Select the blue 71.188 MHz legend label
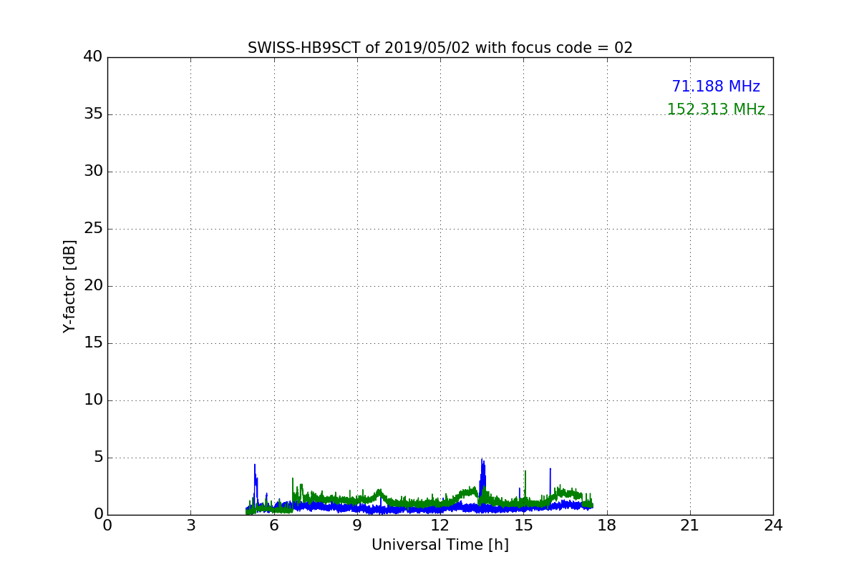This screenshot has width=859, height=572. [x=716, y=87]
